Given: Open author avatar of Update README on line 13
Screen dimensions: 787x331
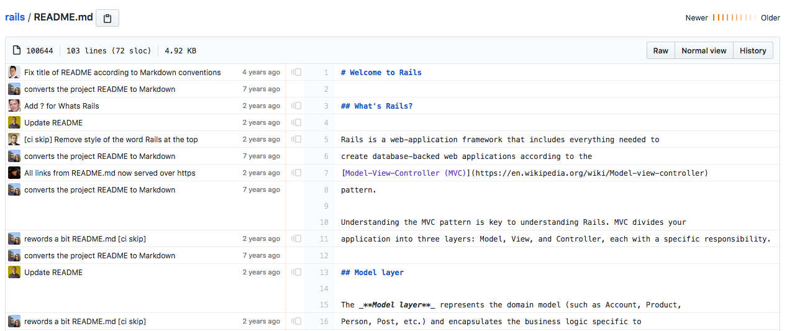Looking at the screenshot, I should 14,272.
